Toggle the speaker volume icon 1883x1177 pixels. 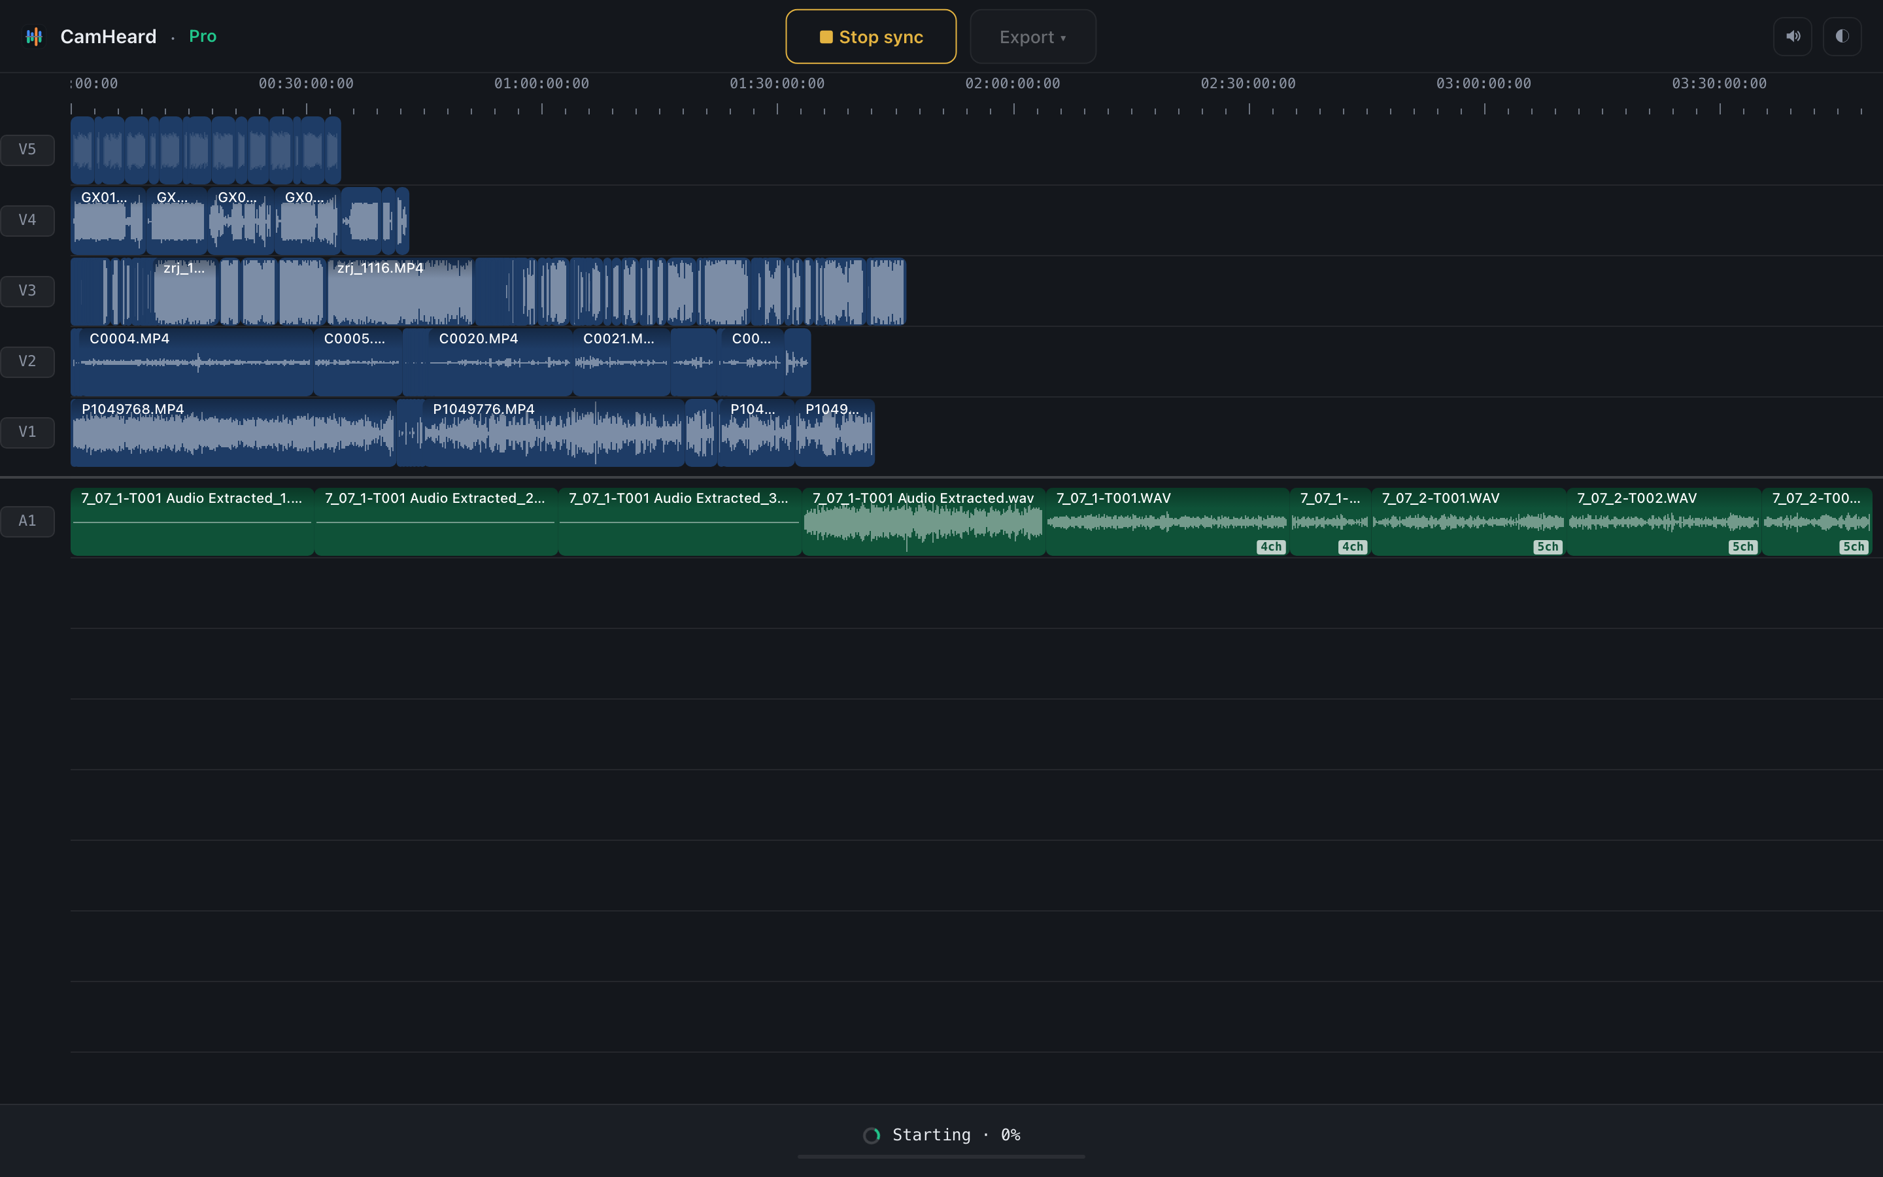pyautogui.click(x=1793, y=37)
